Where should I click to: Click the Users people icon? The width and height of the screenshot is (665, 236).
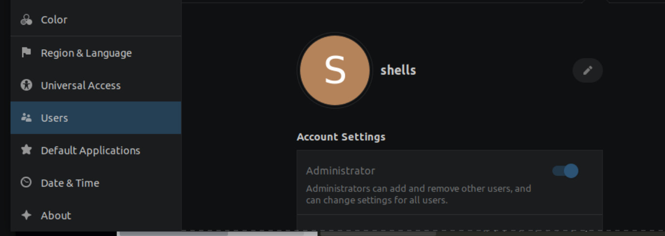pyautogui.click(x=26, y=118)
